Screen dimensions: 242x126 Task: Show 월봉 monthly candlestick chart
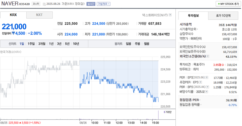147,44
